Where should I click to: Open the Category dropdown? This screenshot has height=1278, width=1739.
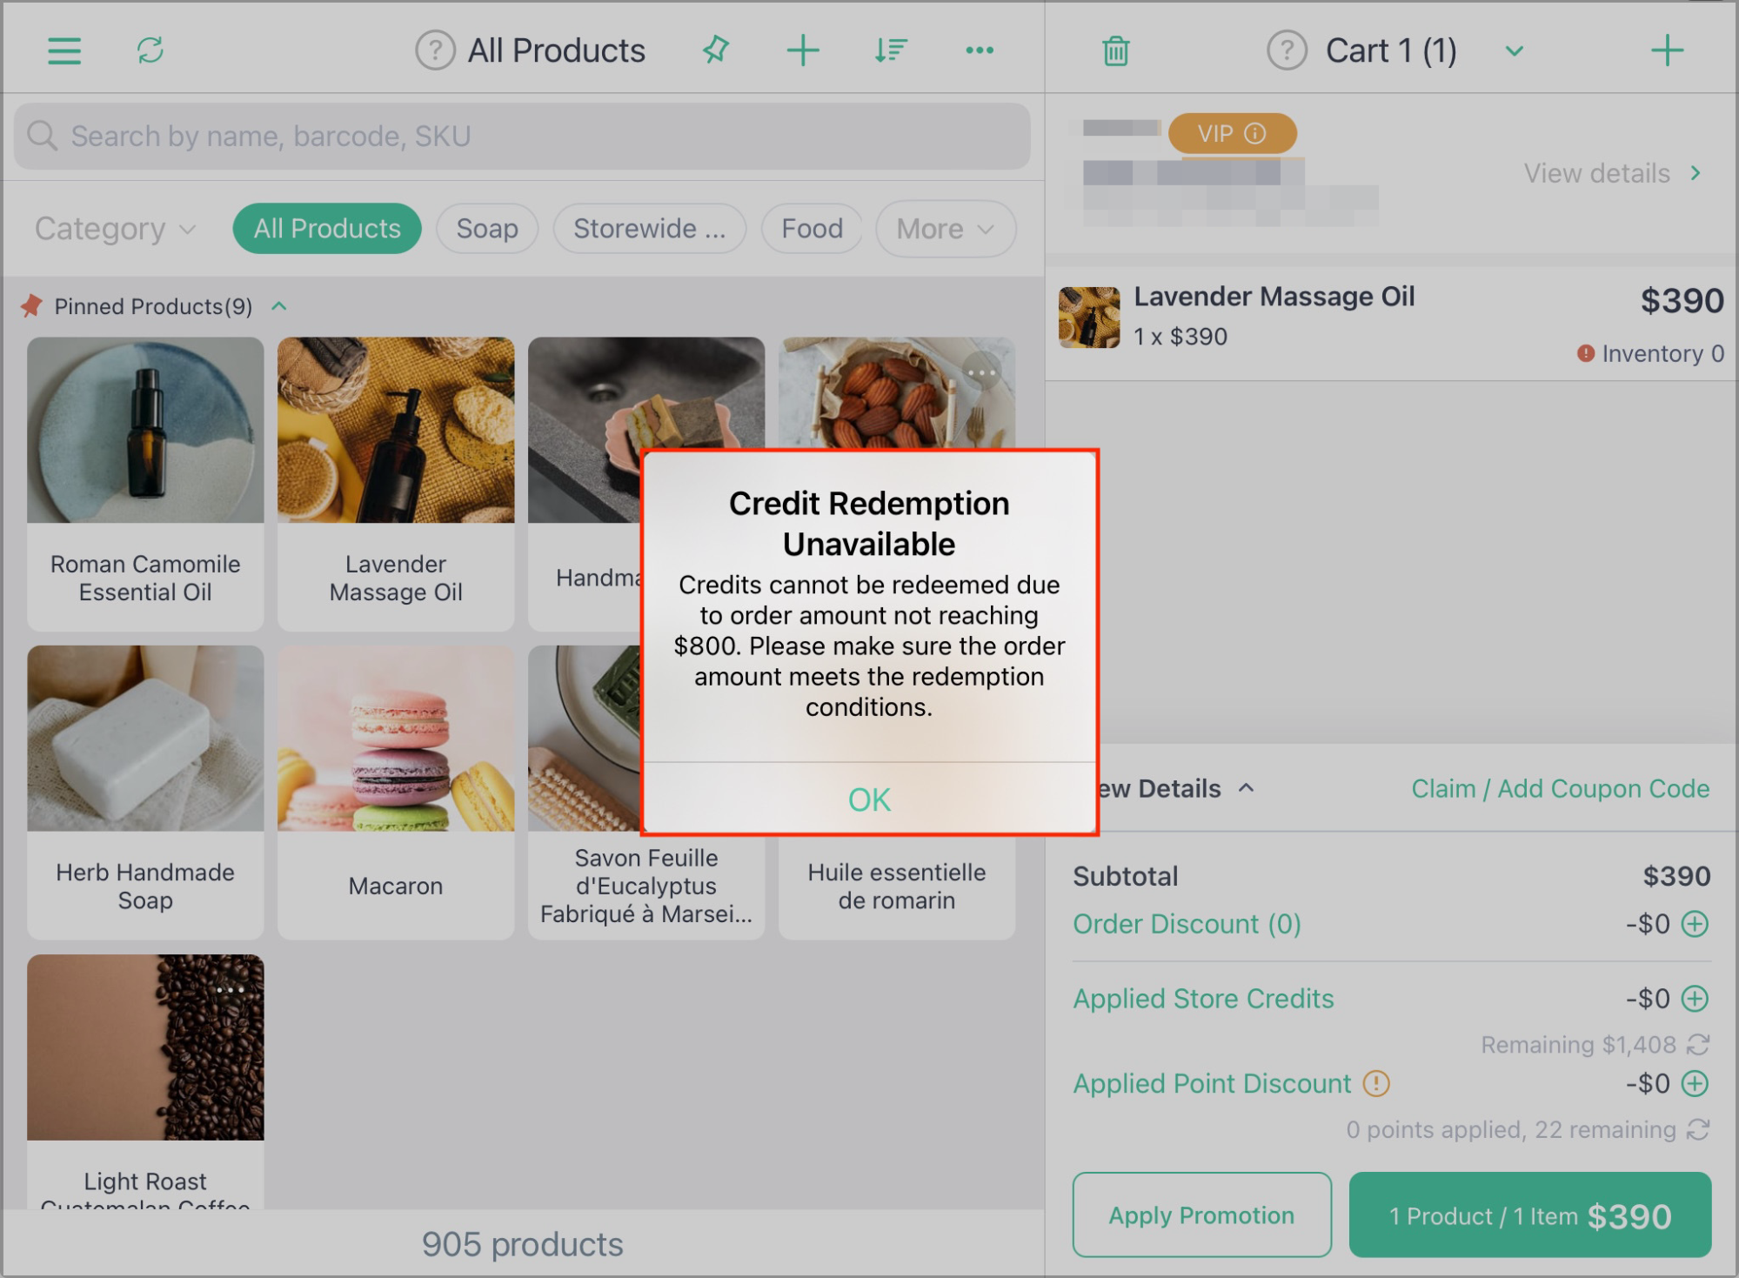115,229
